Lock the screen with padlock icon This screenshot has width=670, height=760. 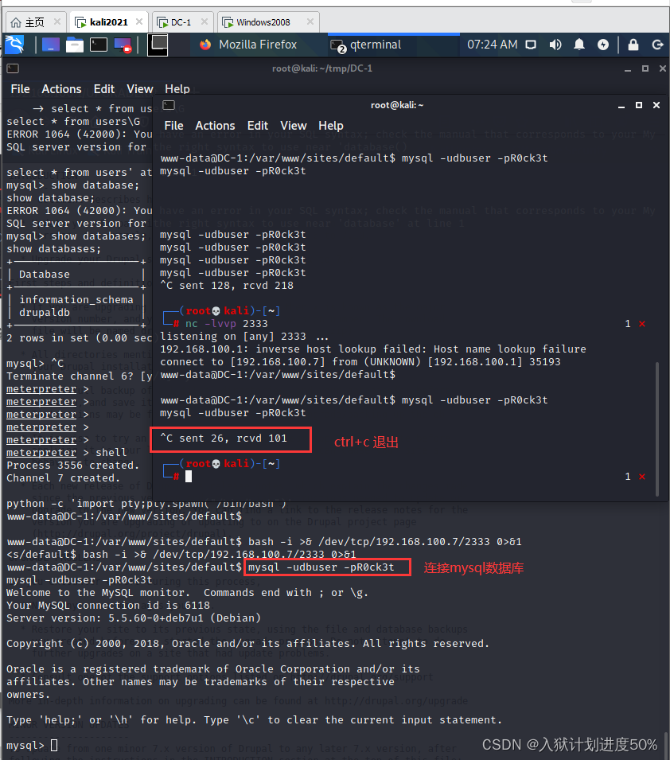click(633, 45)
